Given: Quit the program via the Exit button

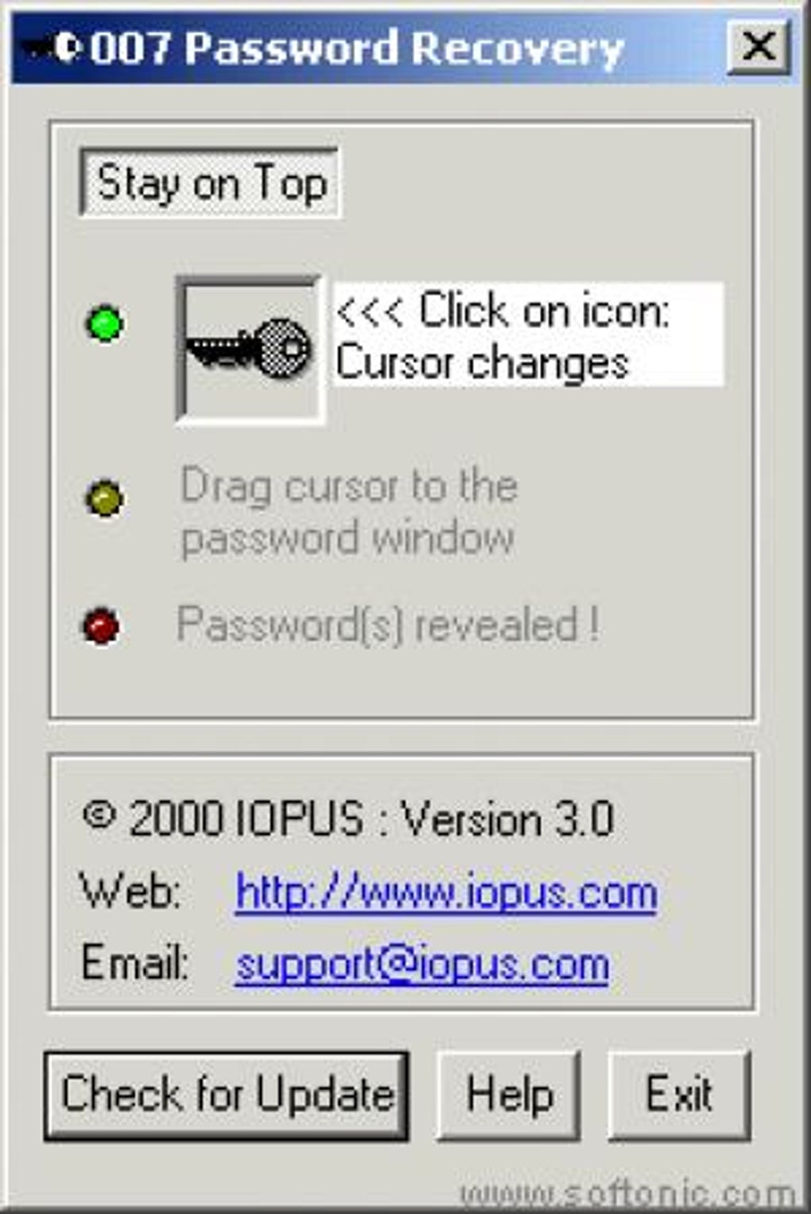Looking at the screenshot, I should coord(679,1095).
